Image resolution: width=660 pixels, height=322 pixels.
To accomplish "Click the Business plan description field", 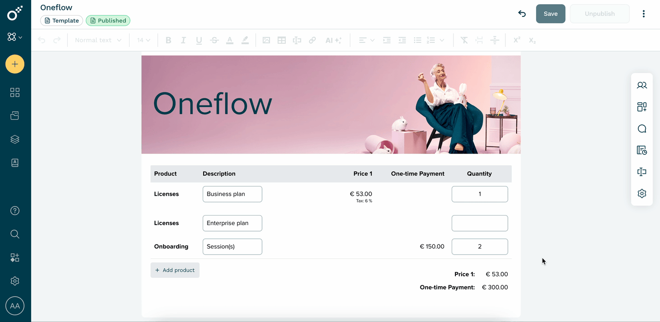I will coord(232,194).
